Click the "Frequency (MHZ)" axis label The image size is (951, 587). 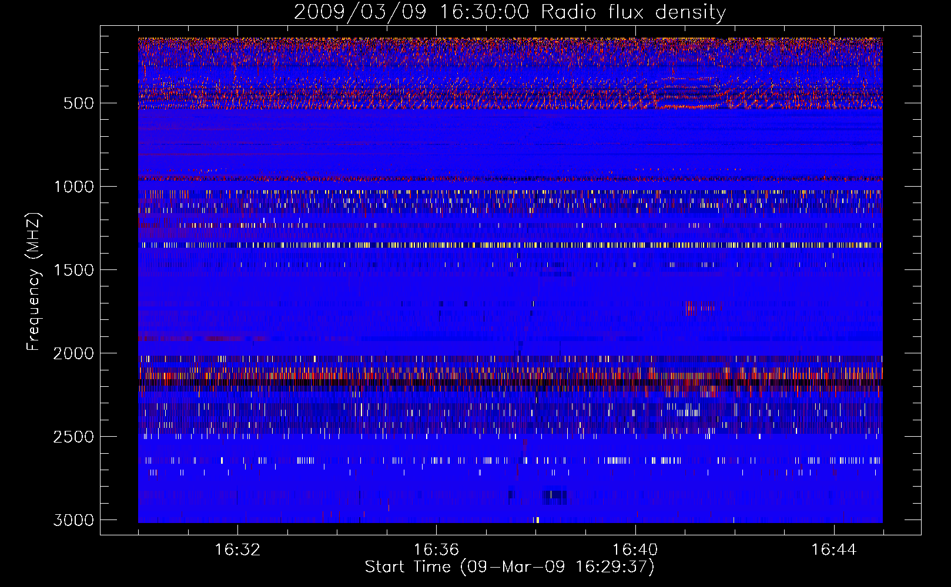34,282
